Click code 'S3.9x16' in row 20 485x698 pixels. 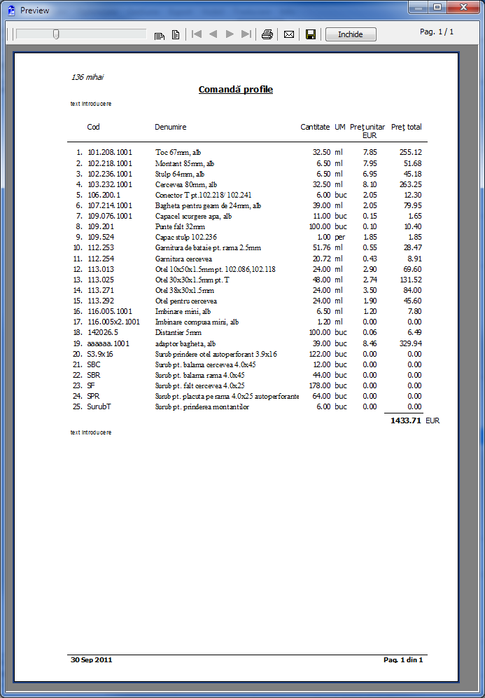pyautogui.click(x=100, y=355)
